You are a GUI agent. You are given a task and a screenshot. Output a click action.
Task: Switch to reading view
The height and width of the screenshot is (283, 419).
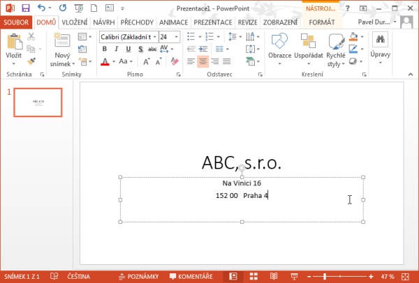274,276
